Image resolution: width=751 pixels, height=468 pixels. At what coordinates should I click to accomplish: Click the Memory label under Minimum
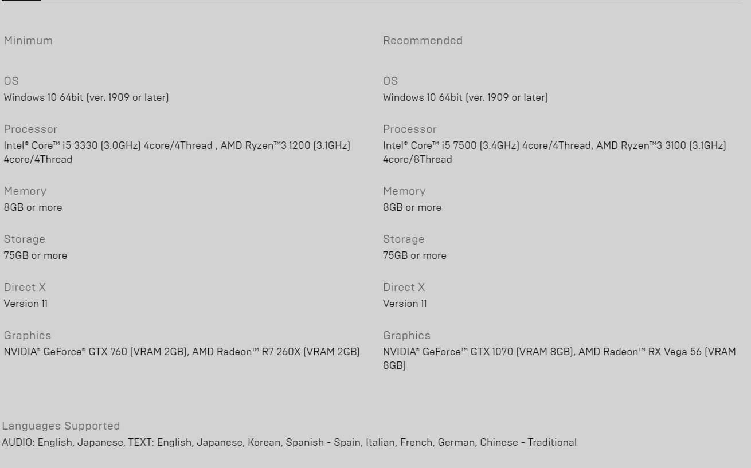[25, 191]
